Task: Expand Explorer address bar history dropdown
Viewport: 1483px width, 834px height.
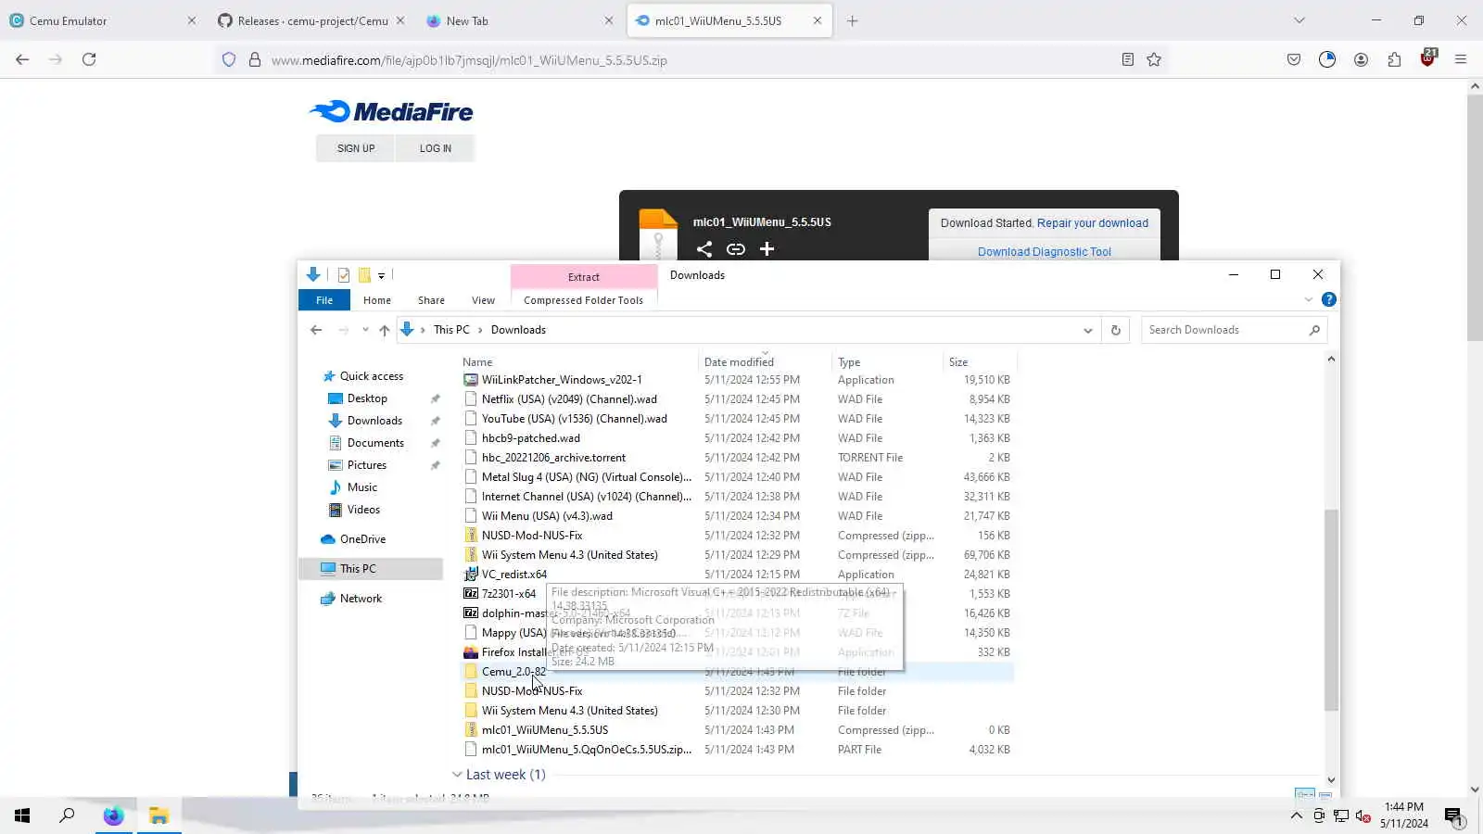Action: point(1088,330)
